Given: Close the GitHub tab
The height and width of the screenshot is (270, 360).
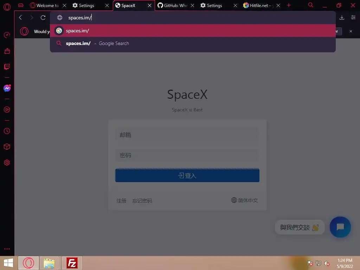Looking at the screenshot, I should (x=192, y=6).
